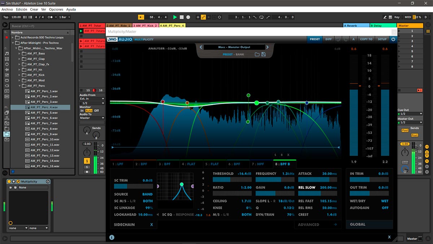Select the highlighted folder place in sidebar
The width and height of the screenshot is (433, 244).
(x=6, y=134)
